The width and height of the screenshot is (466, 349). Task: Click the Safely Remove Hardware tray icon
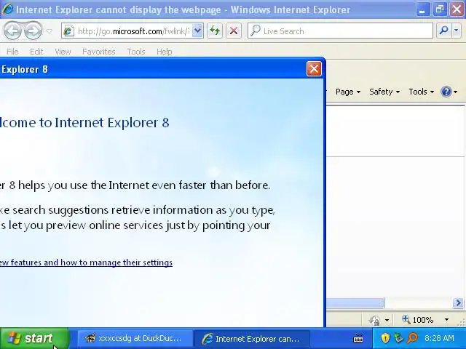point(398,338)
